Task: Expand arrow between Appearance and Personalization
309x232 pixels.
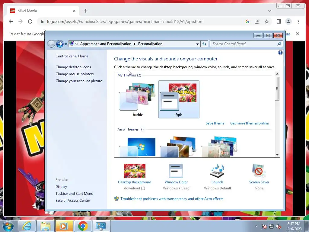Action: click(x=135, y=44)
